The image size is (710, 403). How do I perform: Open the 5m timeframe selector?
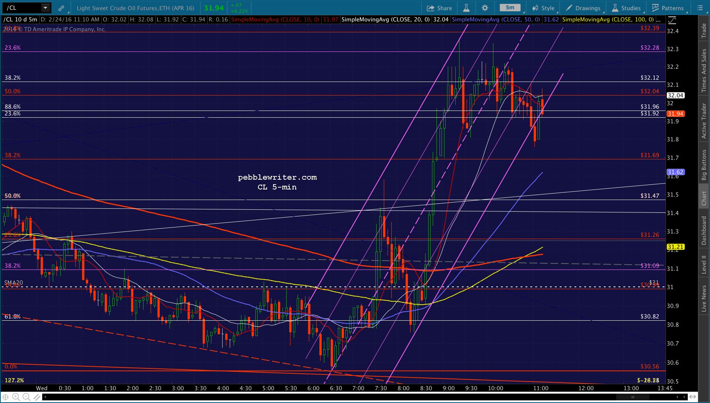[x=510, y=8]
